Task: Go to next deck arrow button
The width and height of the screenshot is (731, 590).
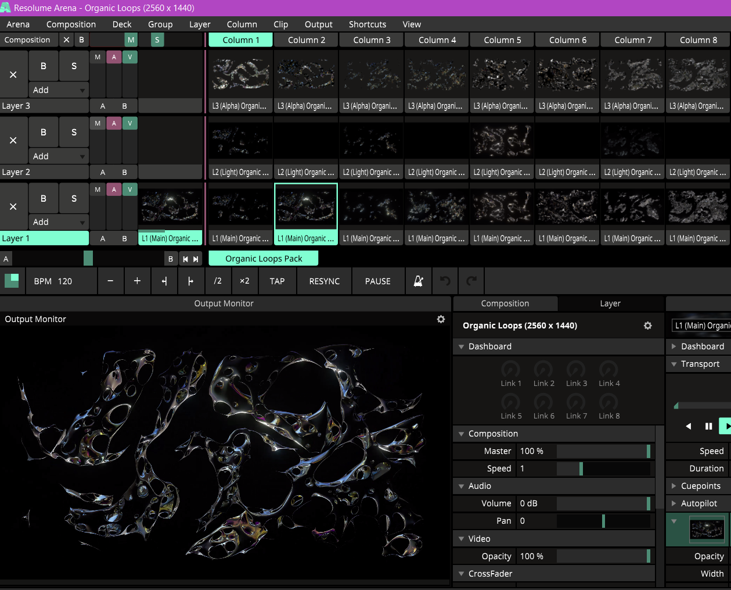Action: [196, 259]
